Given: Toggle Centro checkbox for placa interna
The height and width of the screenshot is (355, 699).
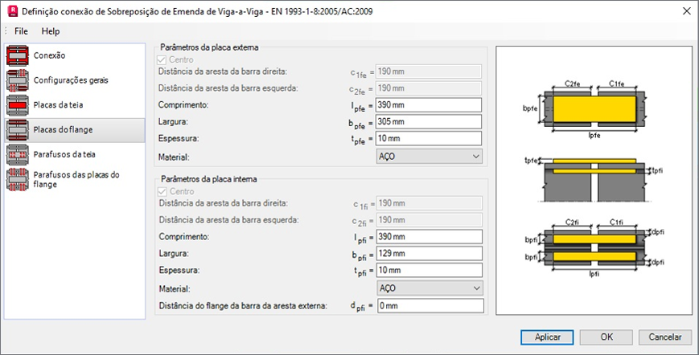Looking at the screenshot, I should 165,192.
